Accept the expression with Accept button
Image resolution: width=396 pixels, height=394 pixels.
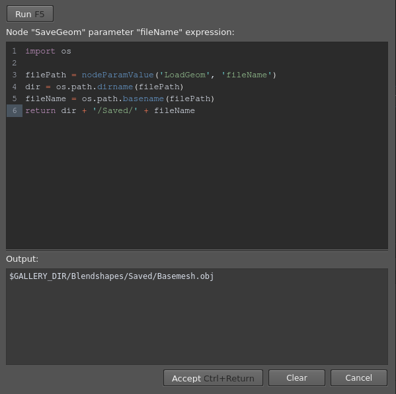click(213, 378)
